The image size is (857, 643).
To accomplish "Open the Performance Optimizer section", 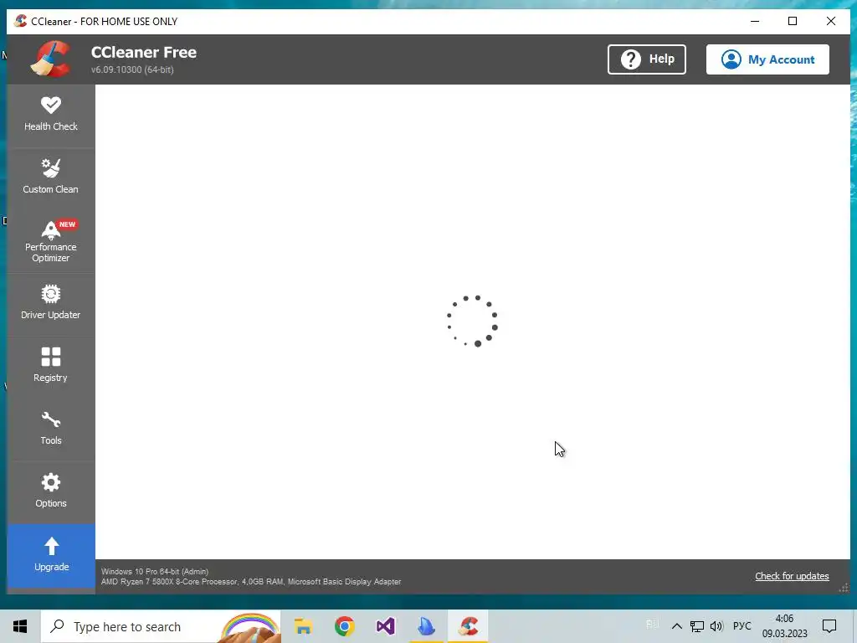I will pyautogui.click(x=51, y=242).
